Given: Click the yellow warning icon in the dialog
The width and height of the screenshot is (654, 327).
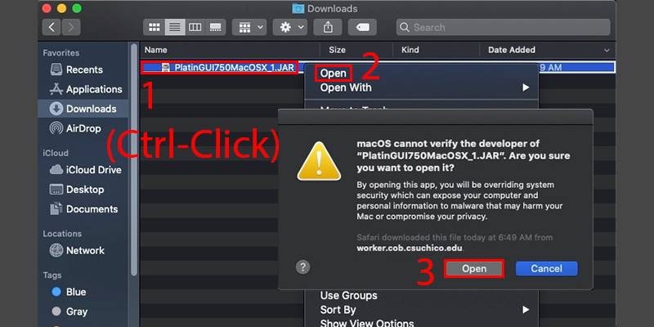Looking at the screenshot, I should 319,161.
